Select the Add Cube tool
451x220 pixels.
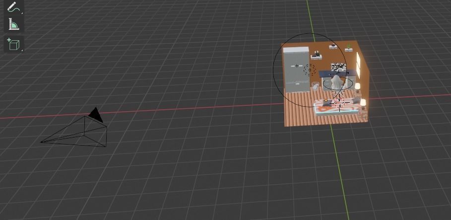[14, 44]
